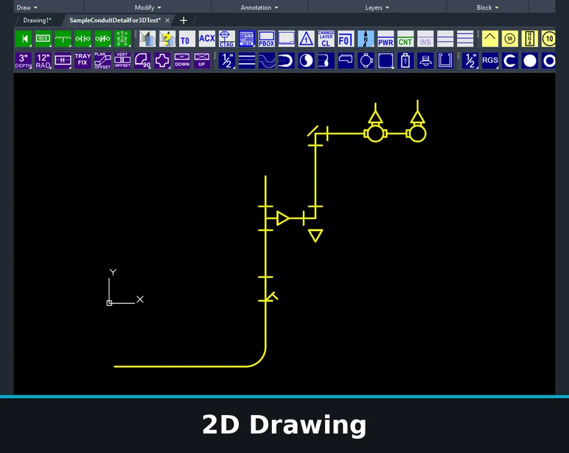
Task: Select the U-shaped channel icon
Action: [445, 61]
